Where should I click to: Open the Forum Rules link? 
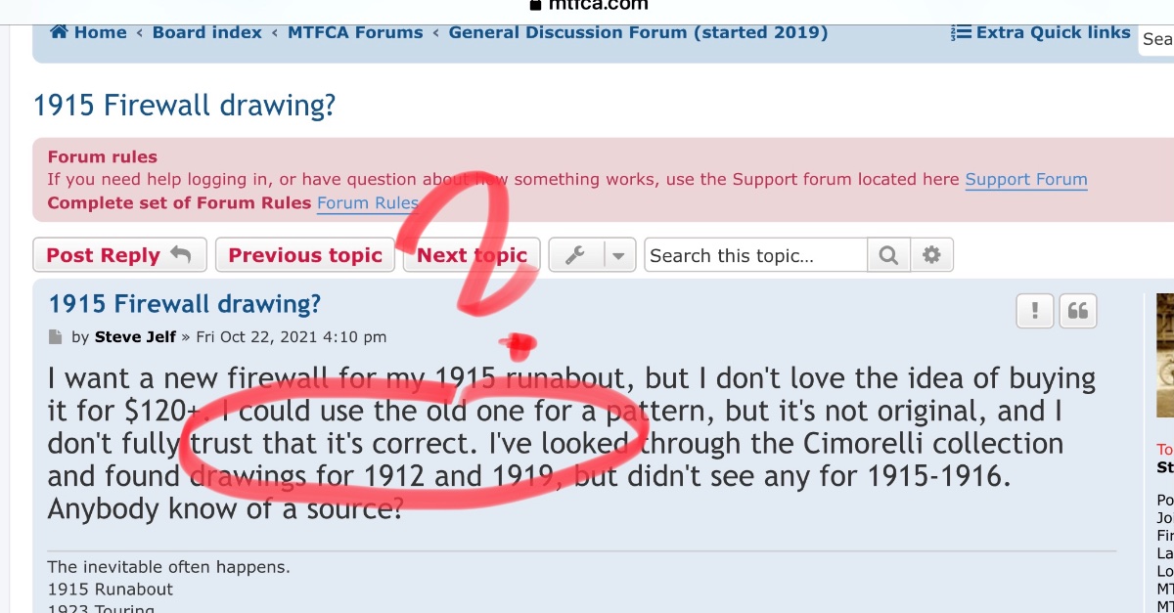(368, 203)
